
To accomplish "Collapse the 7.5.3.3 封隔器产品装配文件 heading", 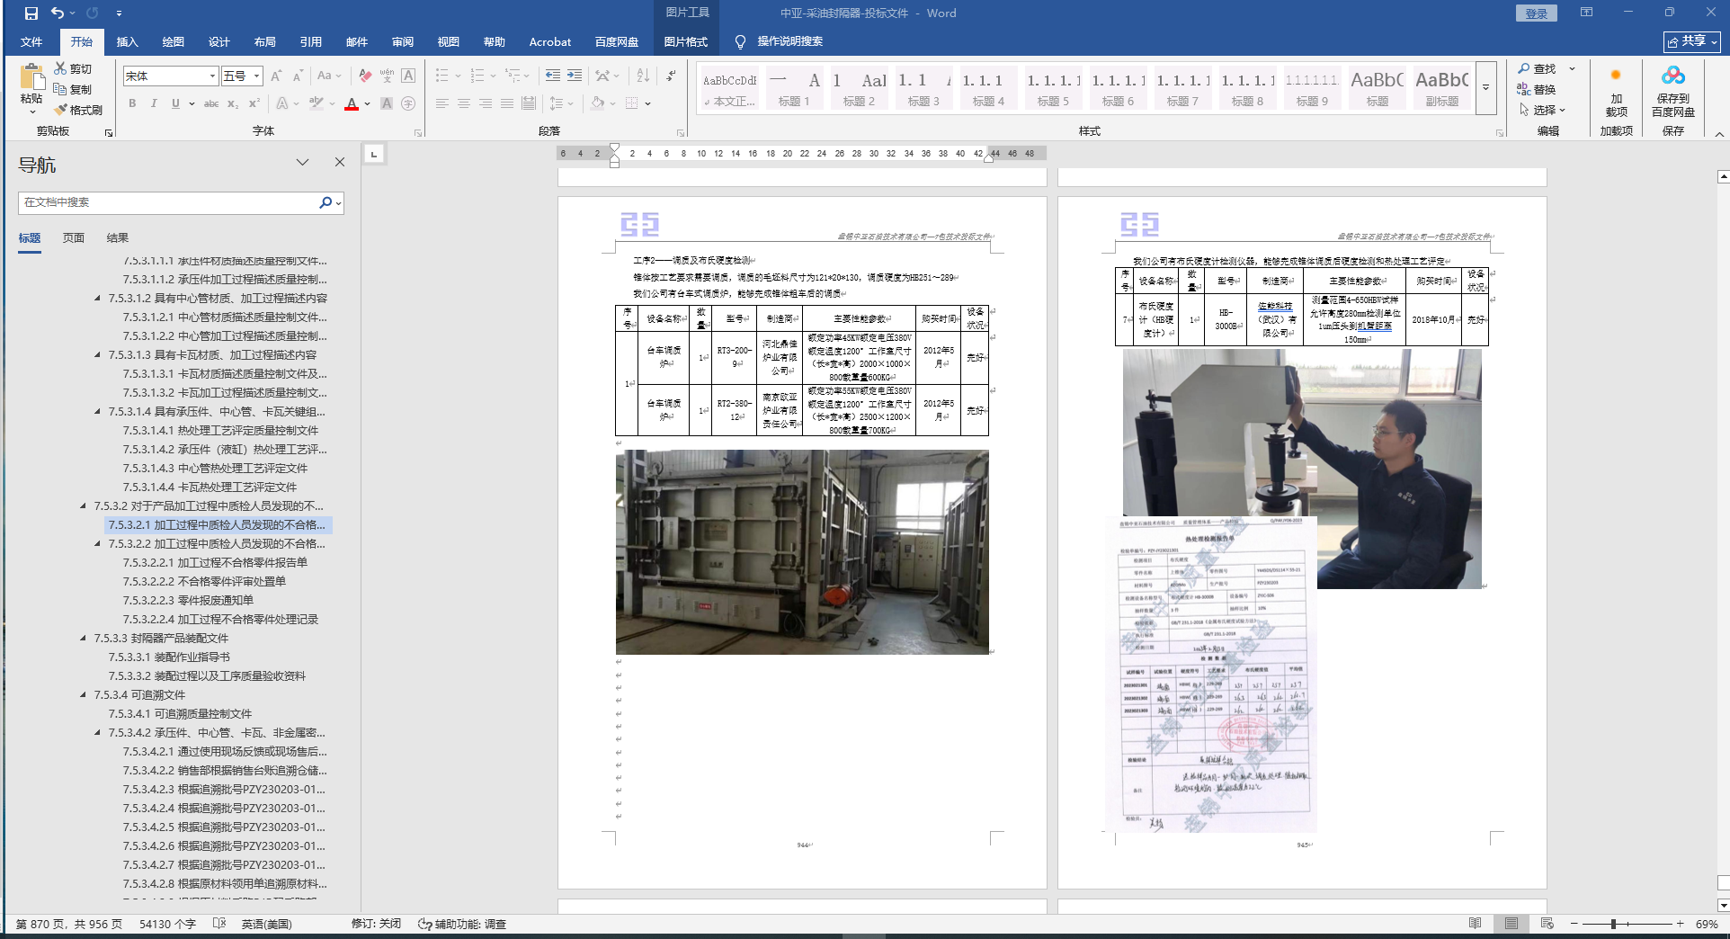I will pos(84,639).
